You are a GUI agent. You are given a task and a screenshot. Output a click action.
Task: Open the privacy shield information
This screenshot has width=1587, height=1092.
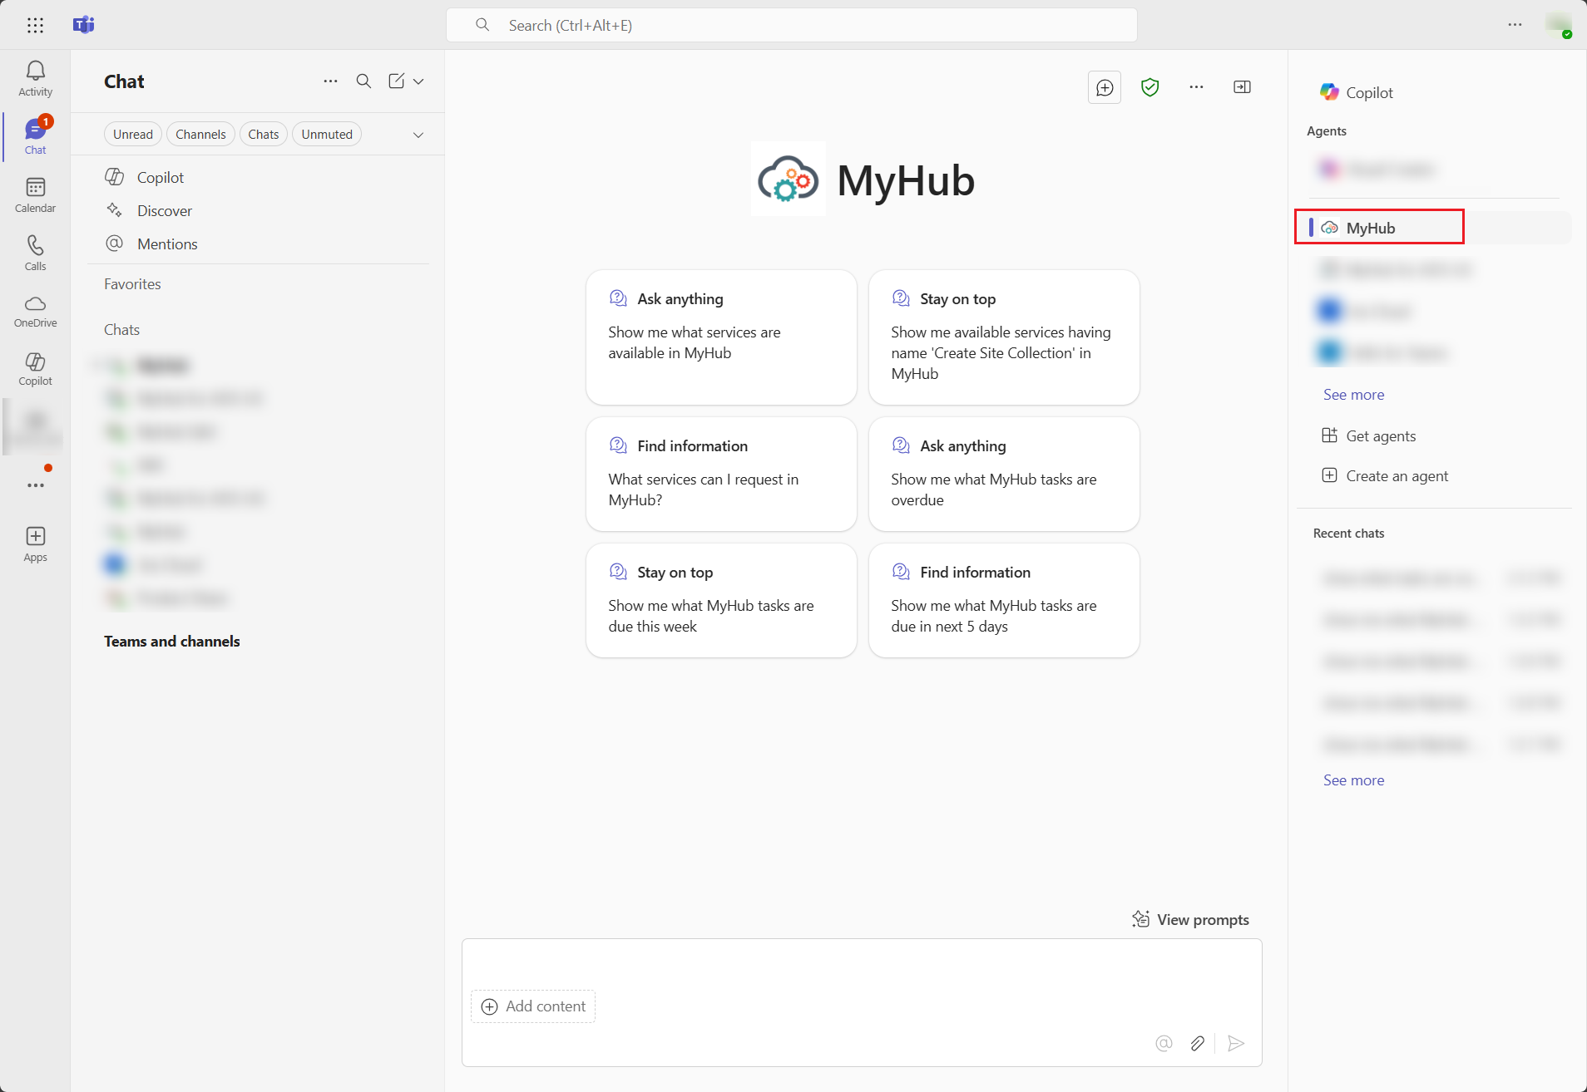pyautogui.click(x=1150, y=87)
